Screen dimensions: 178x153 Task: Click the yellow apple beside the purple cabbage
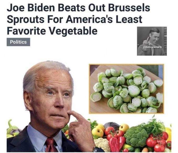[x=124, y=128]
